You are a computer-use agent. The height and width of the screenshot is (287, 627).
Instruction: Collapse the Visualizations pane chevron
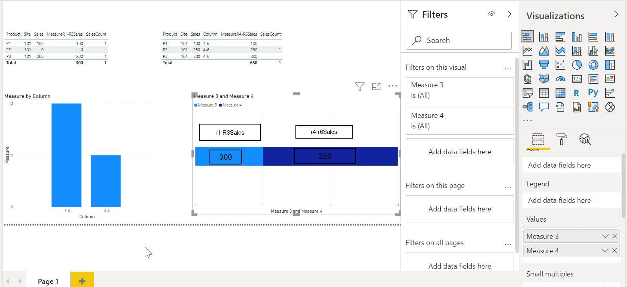click(x=616, y=14)
